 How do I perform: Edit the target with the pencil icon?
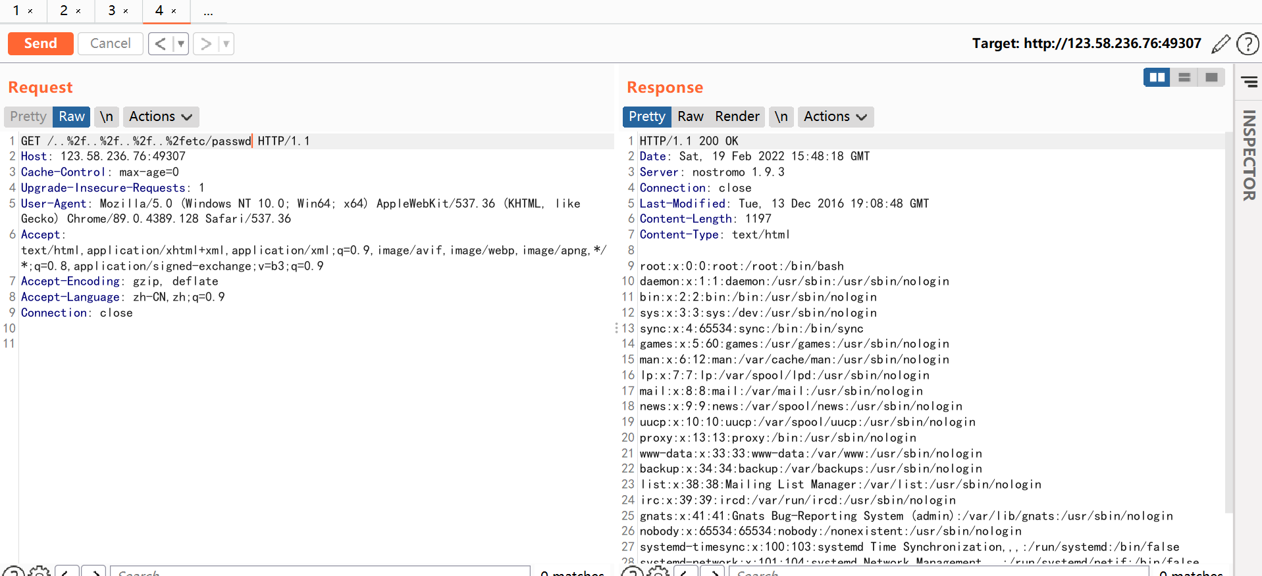click(1221, 44)
